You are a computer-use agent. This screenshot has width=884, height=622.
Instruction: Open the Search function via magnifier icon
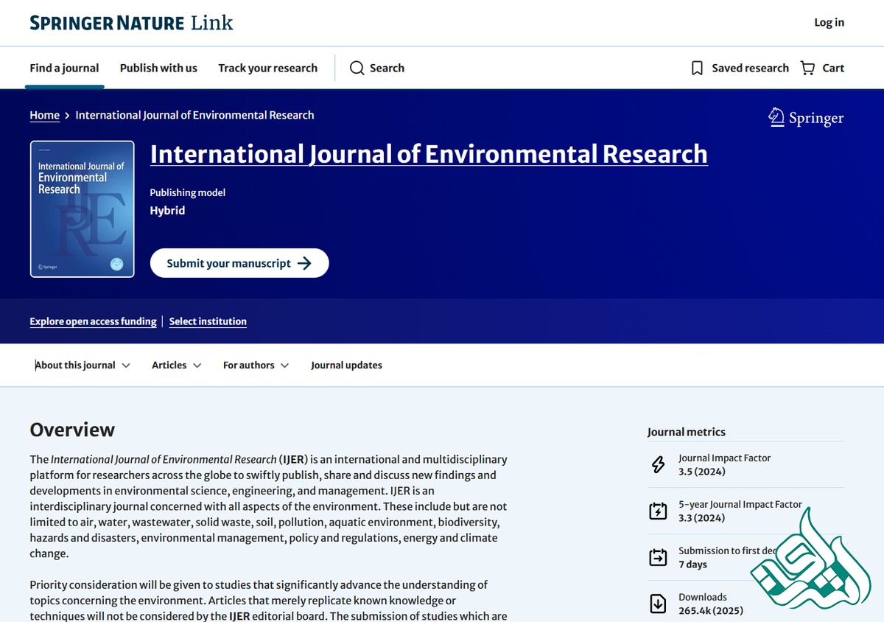[357, 68]
